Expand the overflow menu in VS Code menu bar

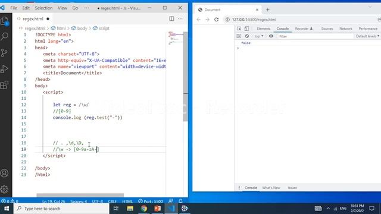pyautogui.click(x=86, y=8)
